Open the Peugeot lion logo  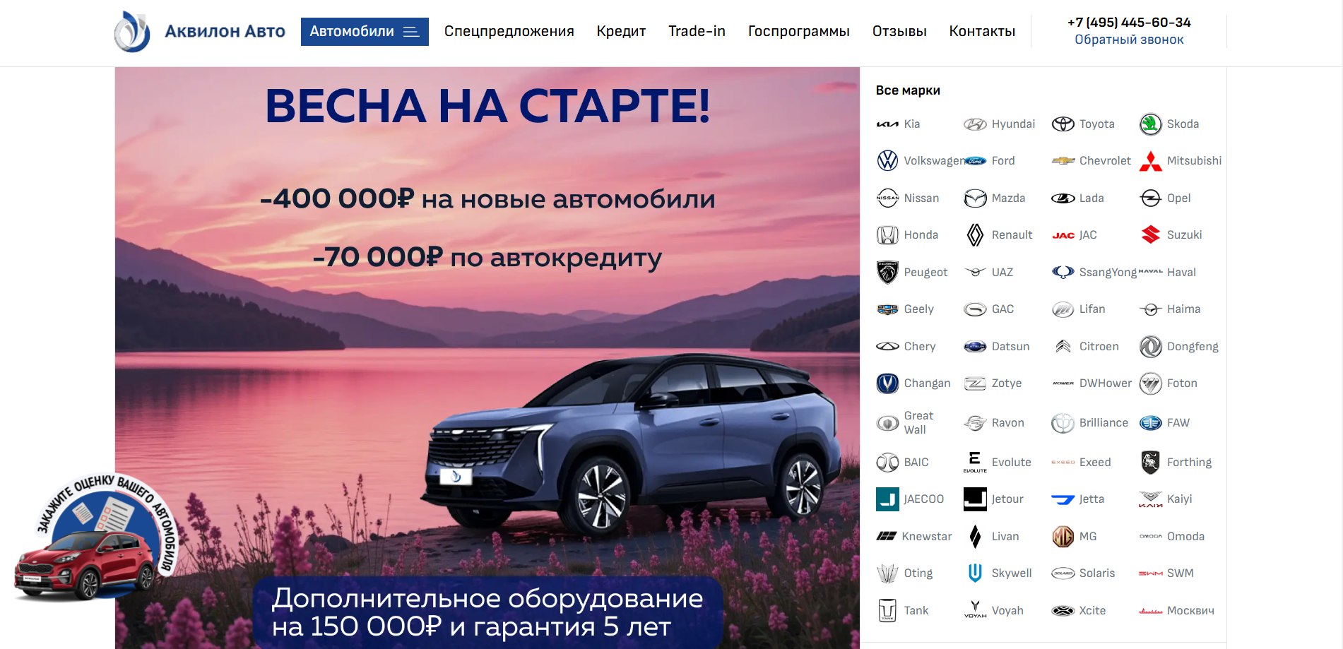887,273
